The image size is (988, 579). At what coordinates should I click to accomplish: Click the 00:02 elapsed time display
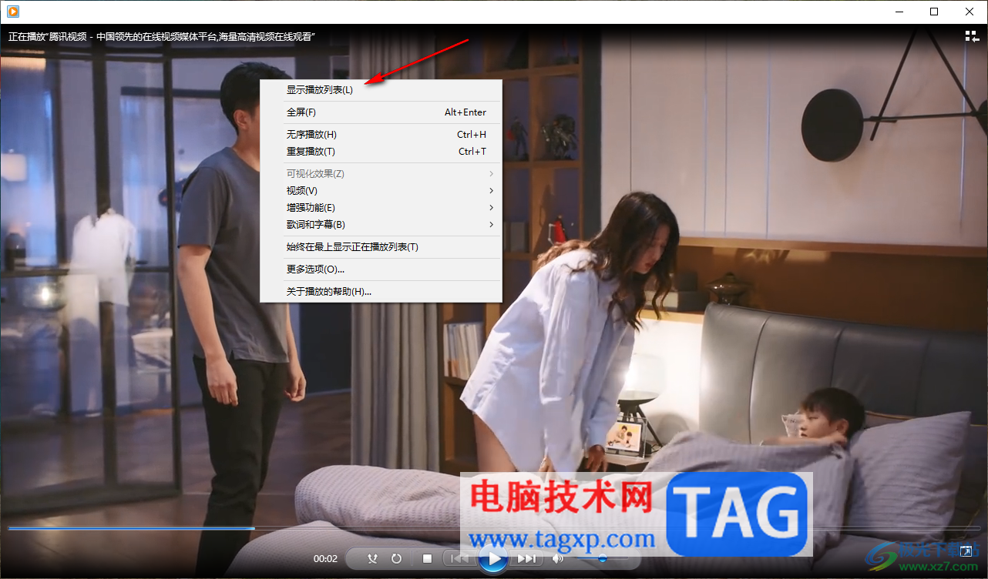tap(325, 559)
